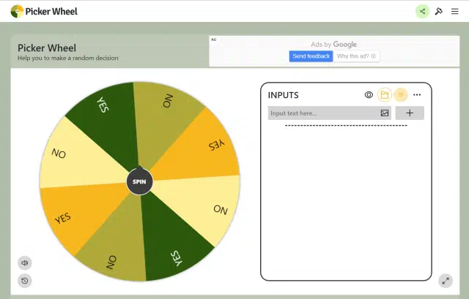Click the share icon in header

tap(422, 11)
